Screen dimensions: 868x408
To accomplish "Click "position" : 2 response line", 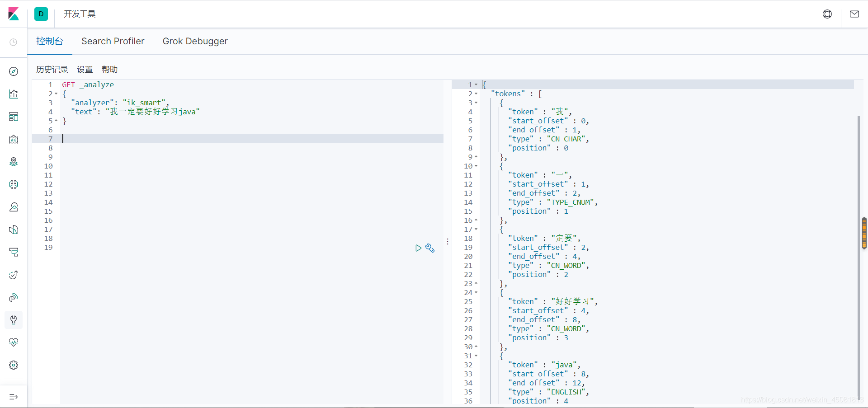I will (x=538, y=274).
